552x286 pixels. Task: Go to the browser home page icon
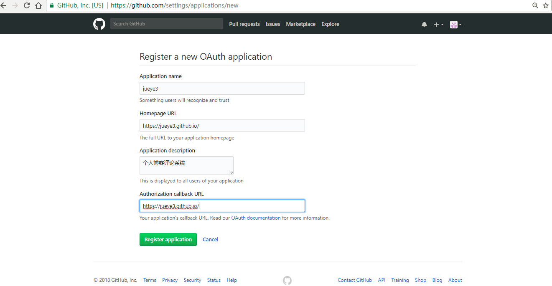pyautogui.click(x=38, y=5)
